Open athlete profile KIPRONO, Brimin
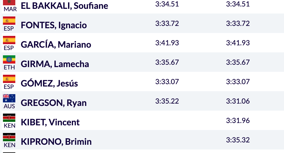This screenshot has height=153, width=284. [x=56, y=142]
